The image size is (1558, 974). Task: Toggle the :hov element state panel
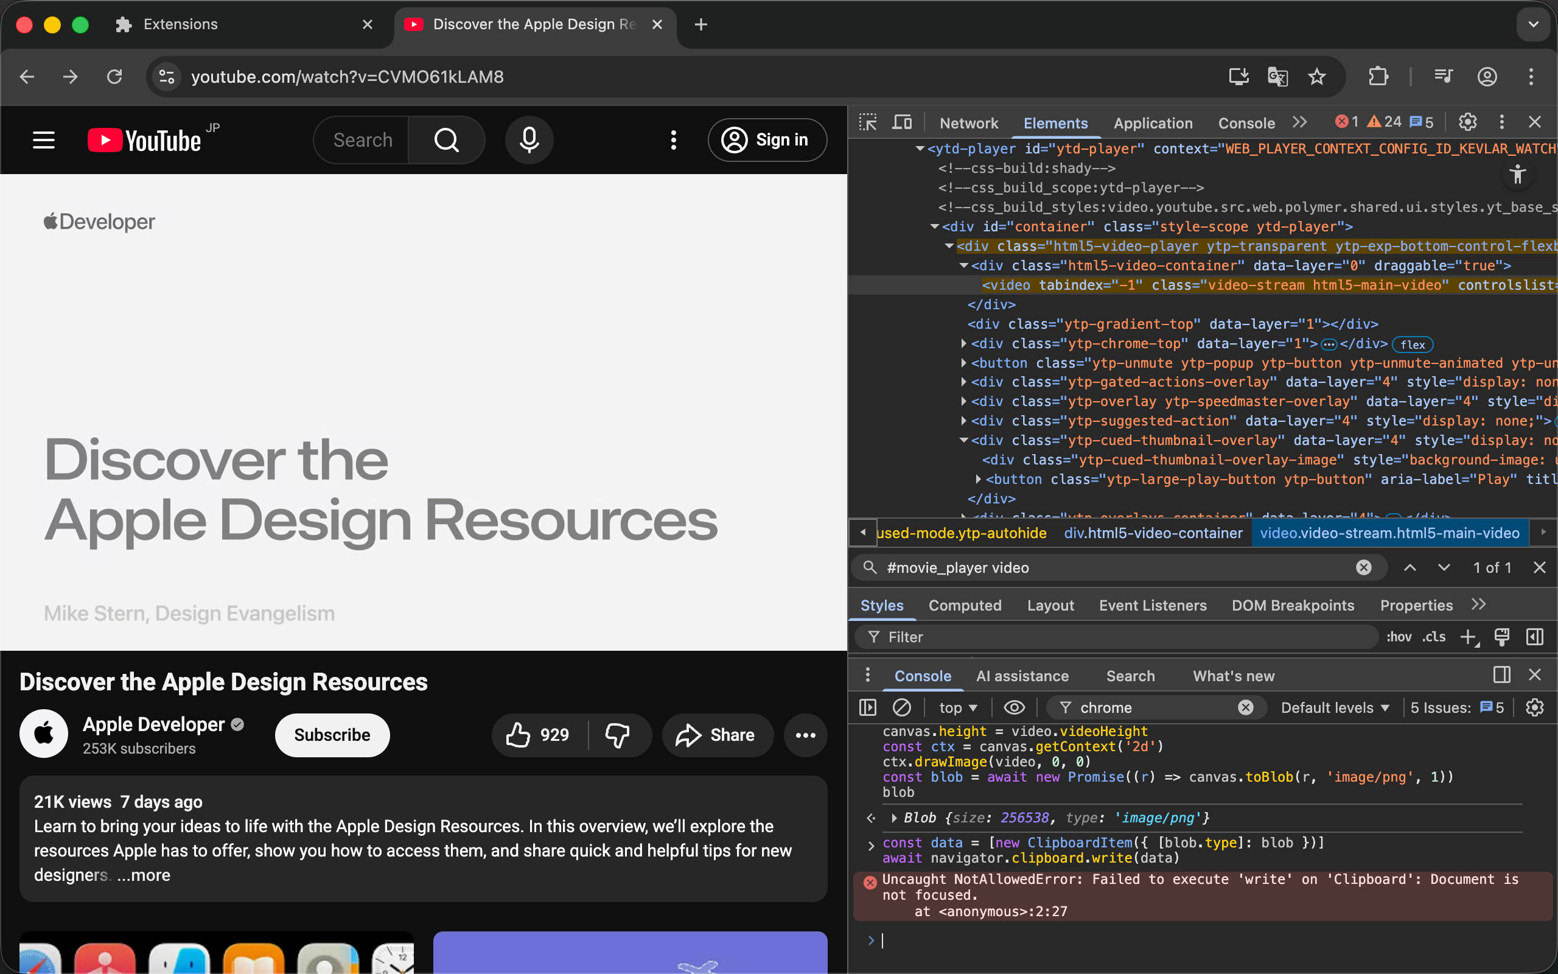[1399, 637]
